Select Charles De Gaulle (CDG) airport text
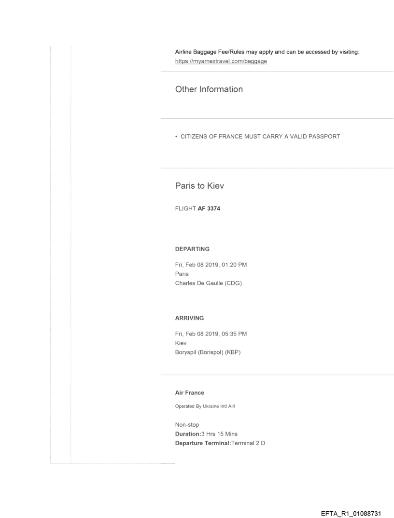The width and height of the screenshot is (394, 518). pyautogui.click(x=208, y=283)
